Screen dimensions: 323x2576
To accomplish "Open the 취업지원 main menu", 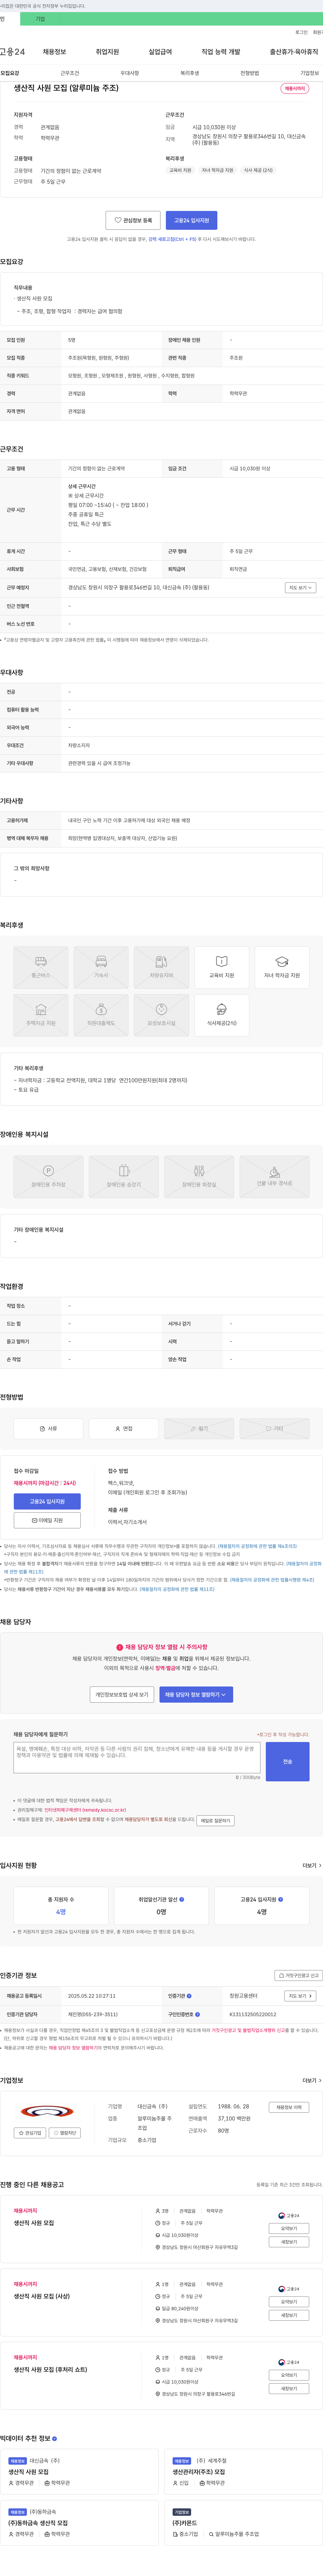I will [107, 52].
